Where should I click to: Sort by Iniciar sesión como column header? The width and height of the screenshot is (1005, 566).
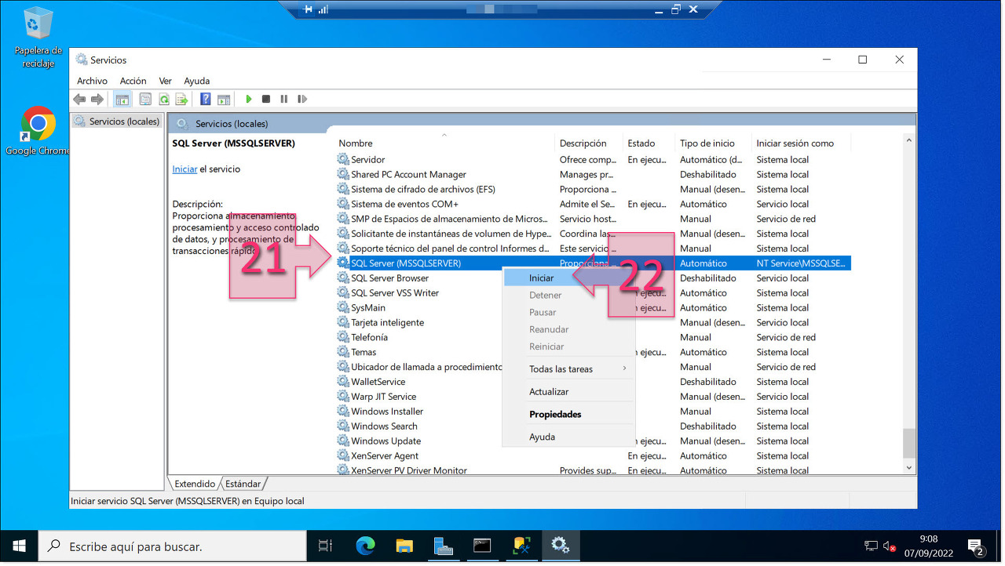pos(802,143)
